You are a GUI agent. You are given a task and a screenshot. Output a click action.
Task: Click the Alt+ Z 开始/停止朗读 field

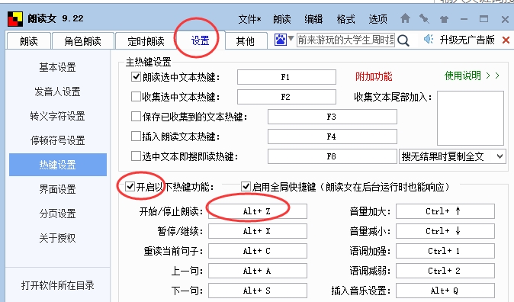pyautogui.click(x=258, y=211)
